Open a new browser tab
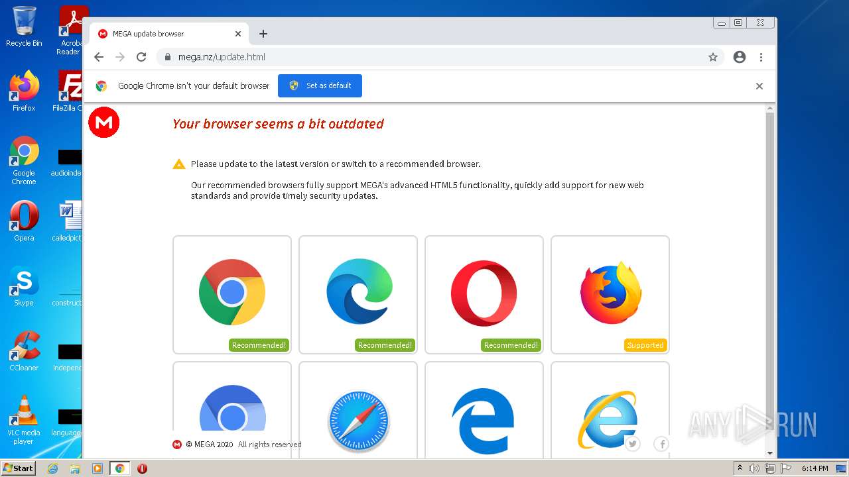 click(263, 34)
